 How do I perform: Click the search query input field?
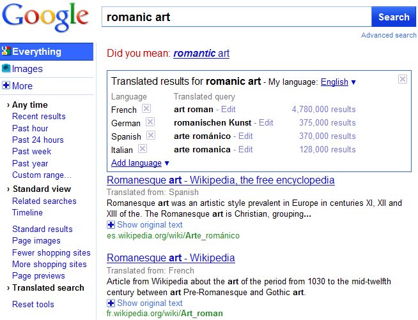point(236,17)
